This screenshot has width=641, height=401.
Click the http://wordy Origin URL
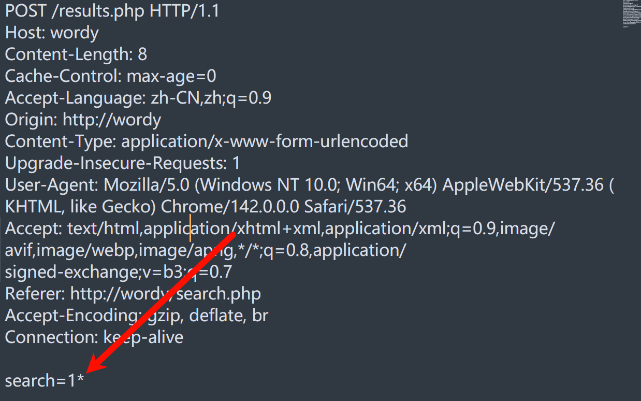(111, 120)
